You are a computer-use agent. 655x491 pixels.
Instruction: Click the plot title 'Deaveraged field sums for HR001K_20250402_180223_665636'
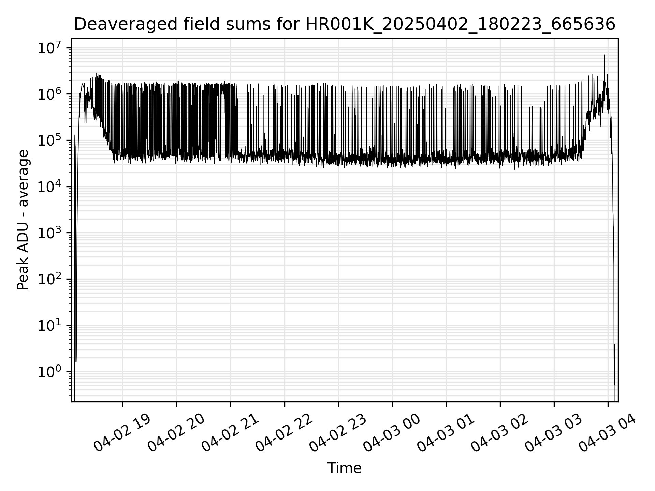(x=345, y=24)
